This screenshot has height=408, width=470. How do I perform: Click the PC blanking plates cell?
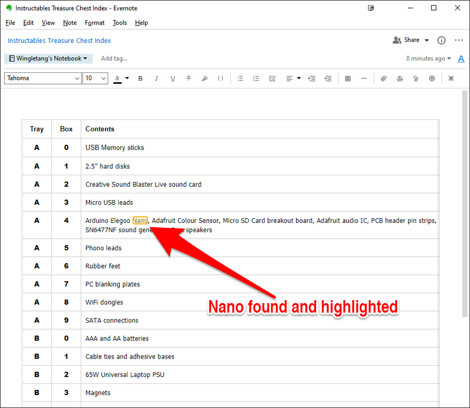[260, 284]
